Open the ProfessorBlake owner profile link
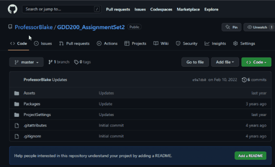Image resolution: width=275 pixels, height=167 pixels. (x=33, y=27)
